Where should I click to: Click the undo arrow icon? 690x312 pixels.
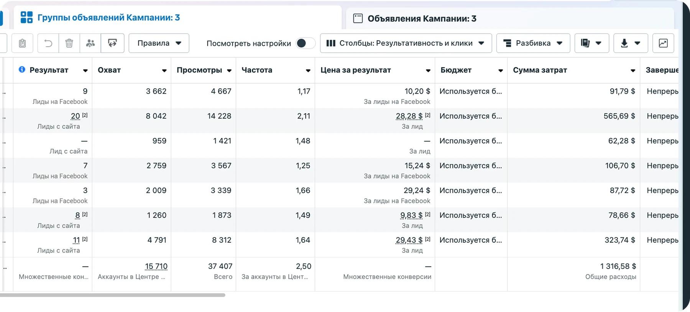click(x=48, y=43)
